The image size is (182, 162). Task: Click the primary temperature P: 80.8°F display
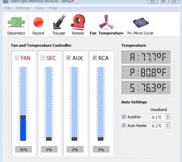coord(146,72)
